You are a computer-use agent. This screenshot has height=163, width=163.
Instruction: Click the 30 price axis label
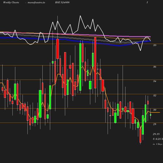point(155,110)
